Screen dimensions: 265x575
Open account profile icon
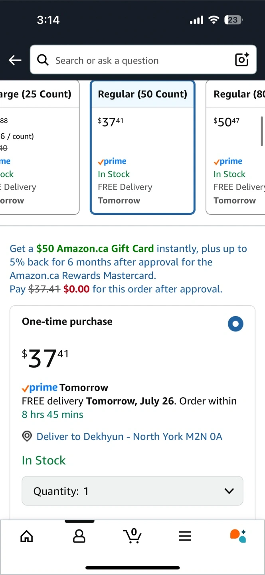click(79, 536)
